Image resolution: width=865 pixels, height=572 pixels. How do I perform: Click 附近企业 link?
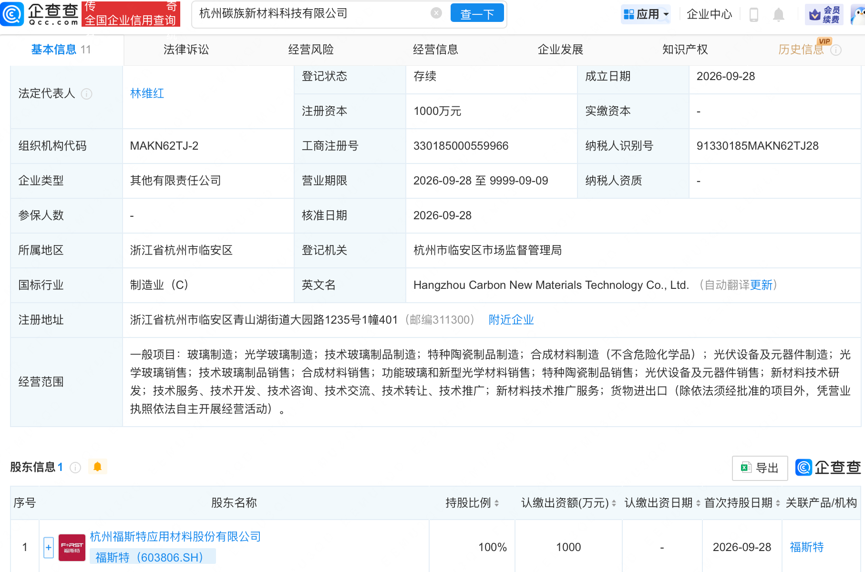[x=511, y=320]
